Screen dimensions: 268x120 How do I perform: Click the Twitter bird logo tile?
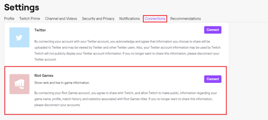(x=19, y=37)
